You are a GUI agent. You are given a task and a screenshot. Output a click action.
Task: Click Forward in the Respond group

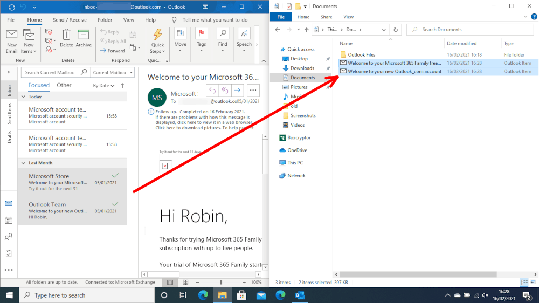coord(113,51)
